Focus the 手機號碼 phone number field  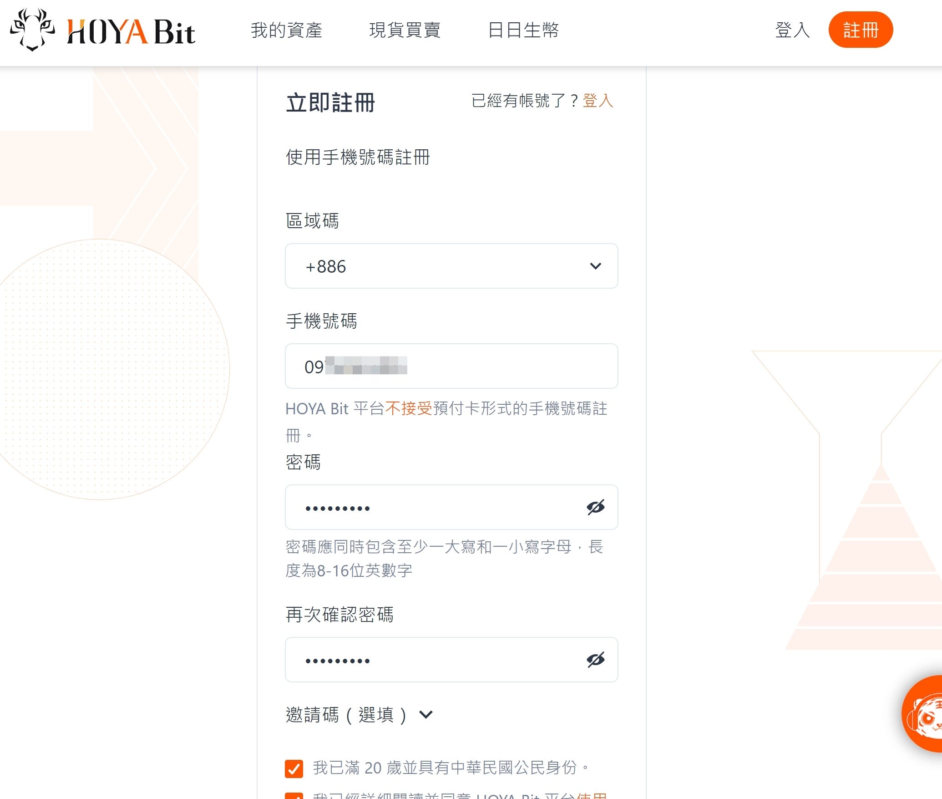[x=451, y=366]
